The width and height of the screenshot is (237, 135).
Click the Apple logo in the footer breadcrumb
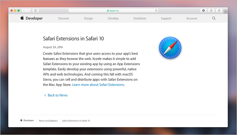(21, 120)
